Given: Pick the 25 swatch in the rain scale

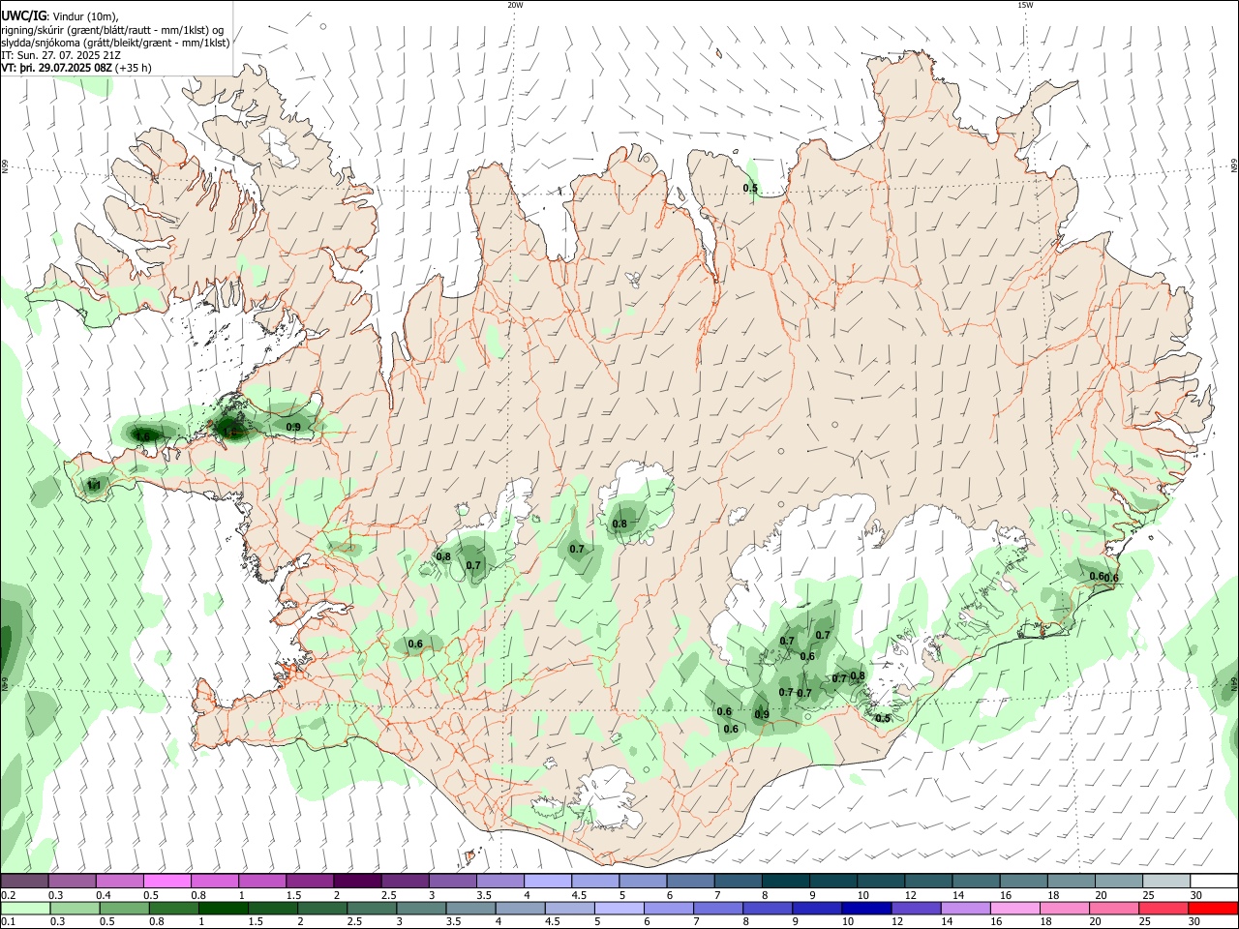Looking at the screenshot, I should coord(1163,909).
